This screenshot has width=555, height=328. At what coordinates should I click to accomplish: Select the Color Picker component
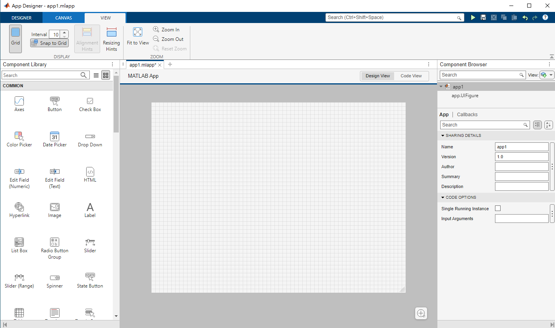pyautogui.click(x=19, y=140)
